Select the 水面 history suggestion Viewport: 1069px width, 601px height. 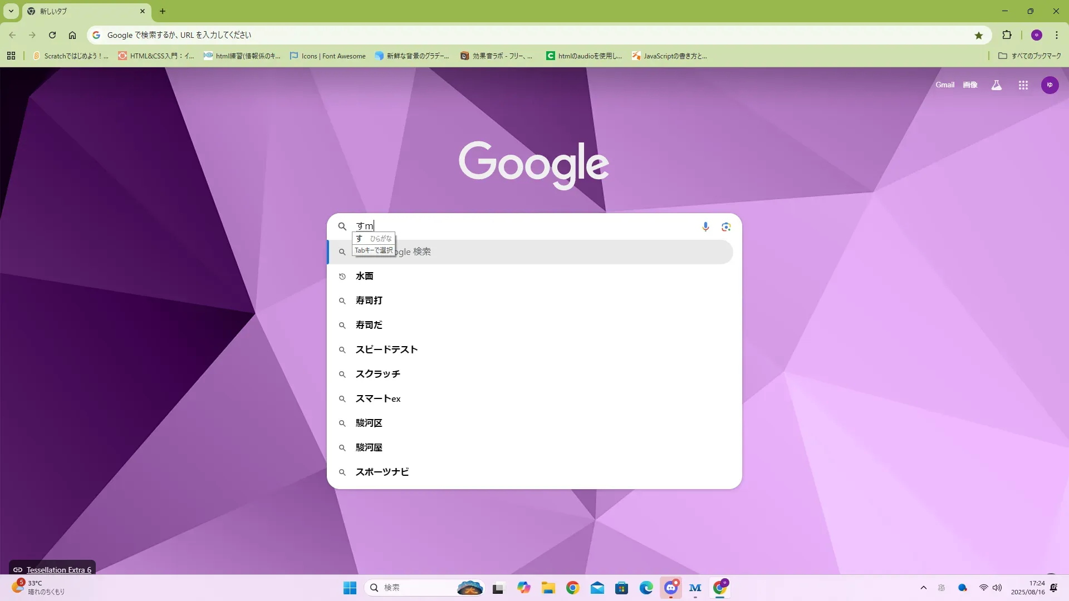[365, 276]
